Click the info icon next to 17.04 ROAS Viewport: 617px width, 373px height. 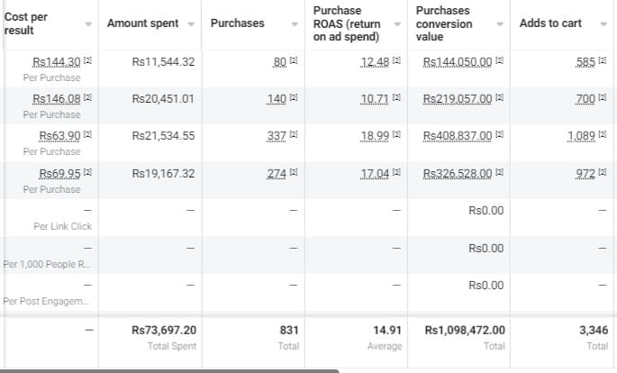[x=396, y=173]
